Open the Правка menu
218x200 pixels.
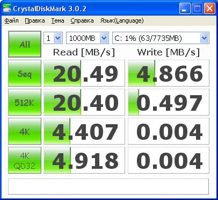pos(35,20)
